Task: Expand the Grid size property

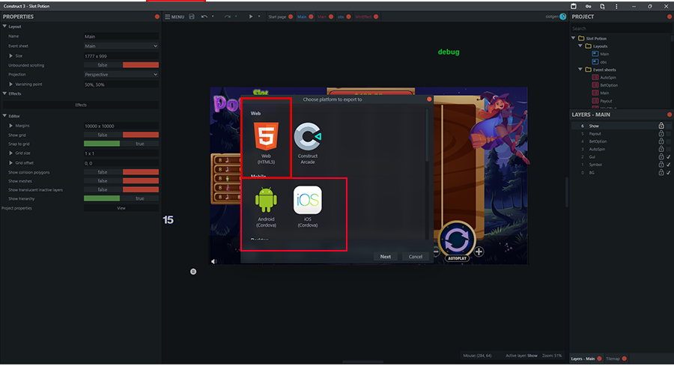Action: [x=10, y=153]
